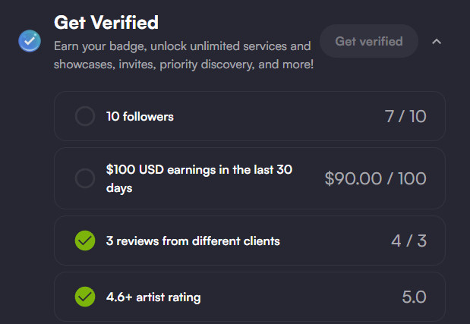Click the empty circle beside 10 followers
Image resolution: width=470 pixels, height=324 pixels.
pyautogui.click(x=85, y=116)
